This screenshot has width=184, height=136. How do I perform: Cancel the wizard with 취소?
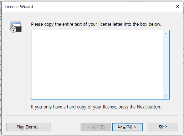(x=163, y=127)
